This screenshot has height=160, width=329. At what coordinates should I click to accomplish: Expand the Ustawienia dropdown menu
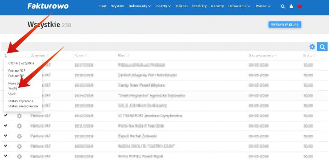239,6
